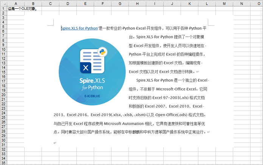Image resolution: width=263 pixels, height=165 pixels.
Task: Select column K header
Action: coord(190,4)
